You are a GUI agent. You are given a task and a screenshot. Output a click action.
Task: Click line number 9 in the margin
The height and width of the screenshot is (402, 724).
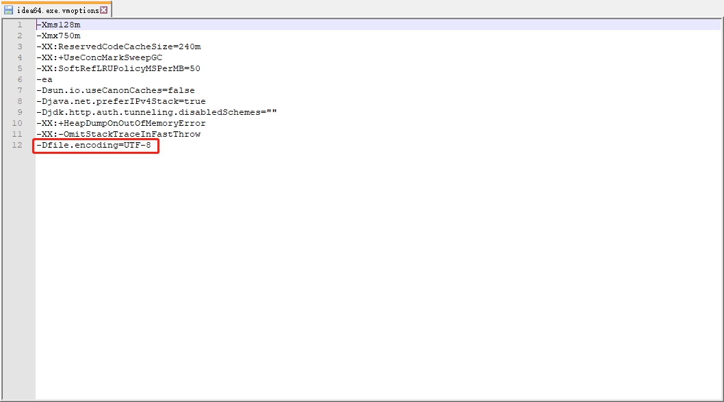coord(20,113)
